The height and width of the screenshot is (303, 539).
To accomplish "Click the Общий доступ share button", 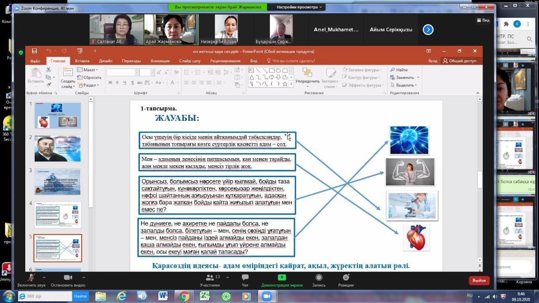I will coord(459,61).
